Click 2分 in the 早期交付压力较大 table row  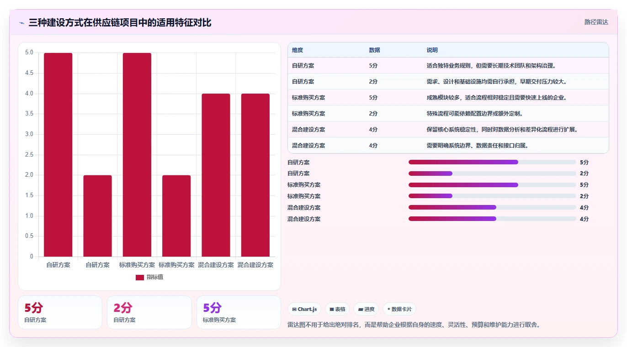click(x=373, y=82)
